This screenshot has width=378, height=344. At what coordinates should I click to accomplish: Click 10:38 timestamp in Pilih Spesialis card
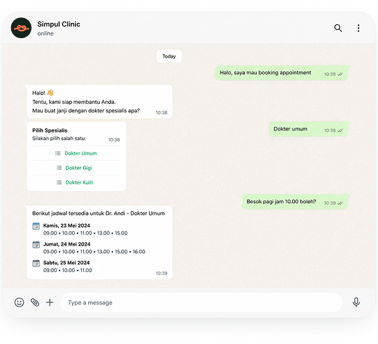coord(114,140)
